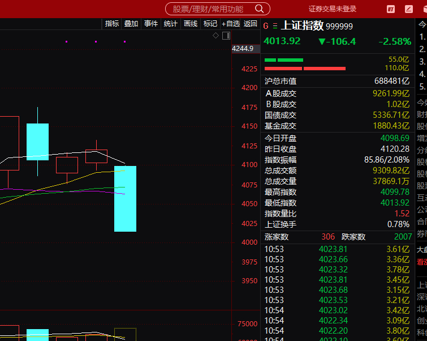The image size is (427, 341).
Task: Click the tick row 4023.81 with 3.61亿
Action: (337, 249)
